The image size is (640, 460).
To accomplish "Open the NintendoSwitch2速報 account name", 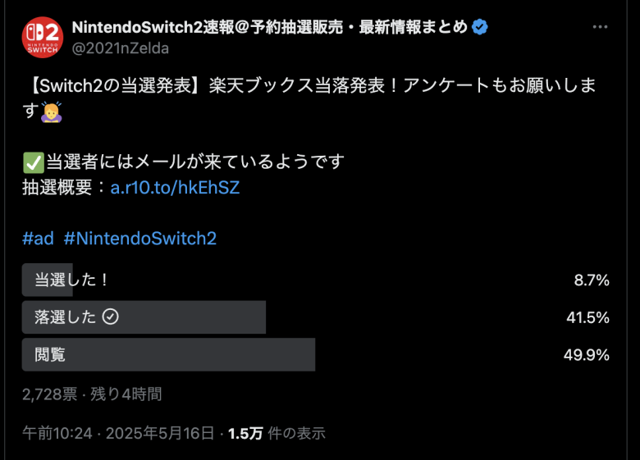I will (x=269, y=27).
